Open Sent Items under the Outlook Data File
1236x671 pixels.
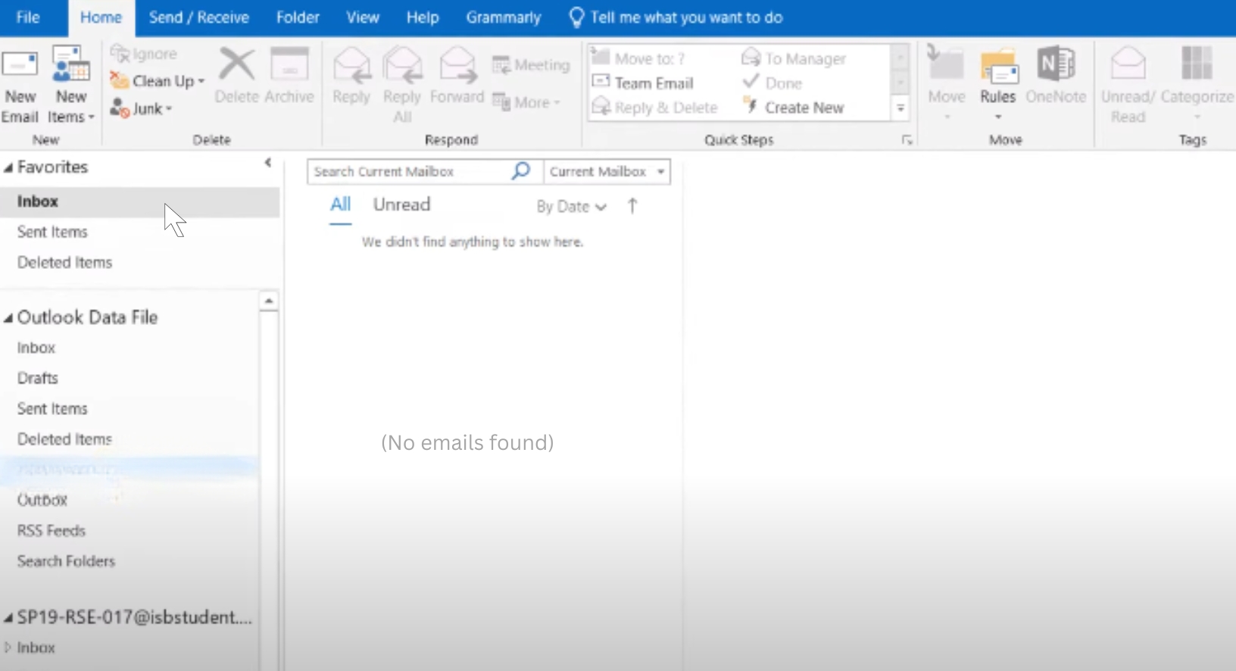(52, 408)
